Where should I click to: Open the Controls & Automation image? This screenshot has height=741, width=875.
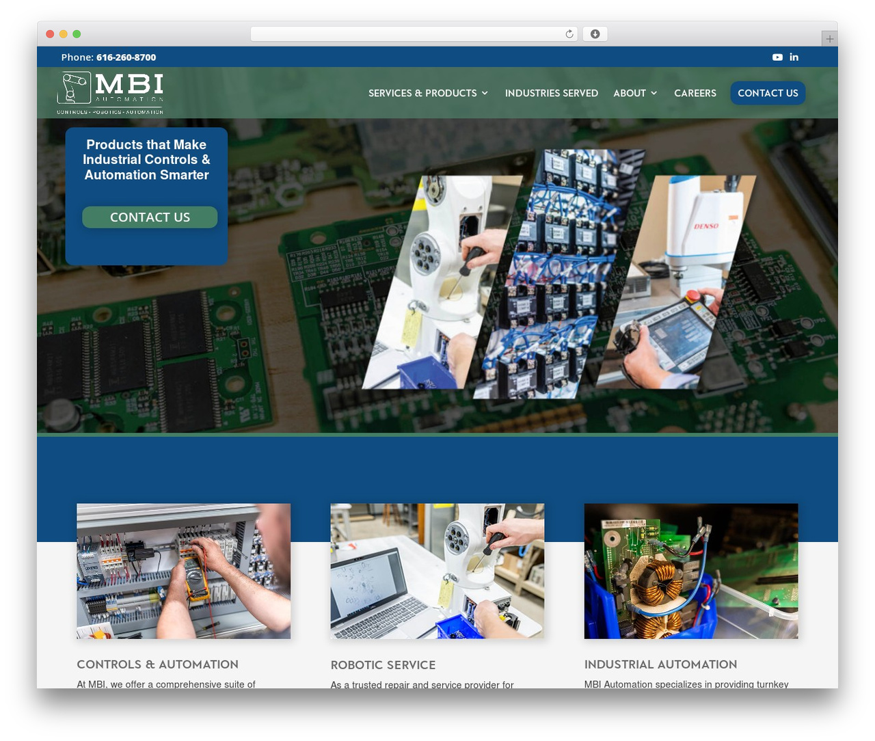[x=183, y=571]
